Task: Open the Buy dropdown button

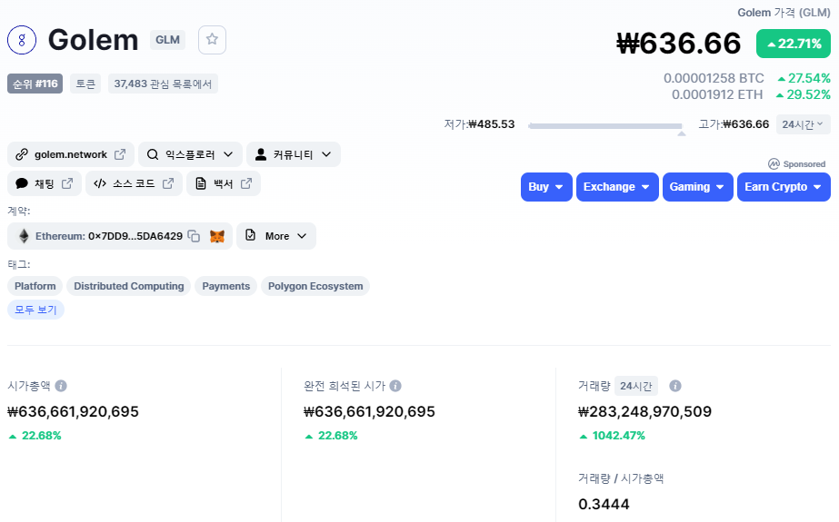Action: tap(546, 187)
